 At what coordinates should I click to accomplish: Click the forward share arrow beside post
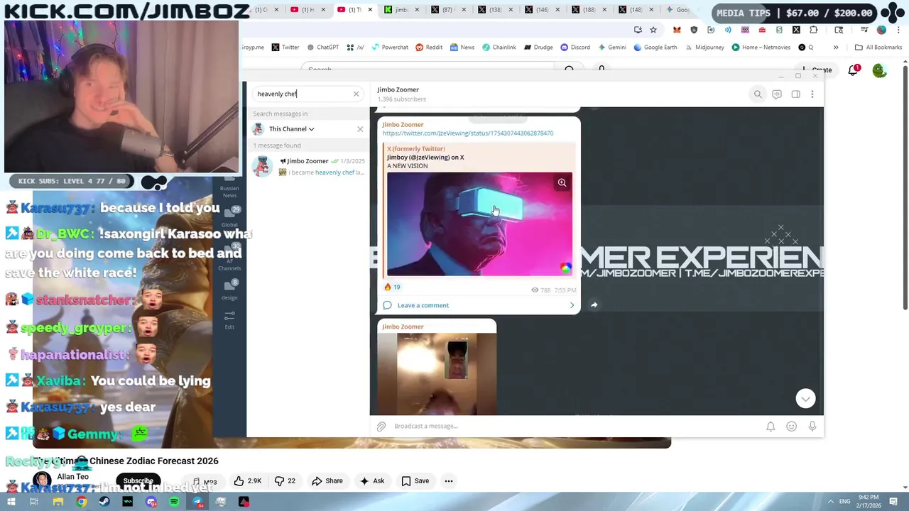[594, 305]
